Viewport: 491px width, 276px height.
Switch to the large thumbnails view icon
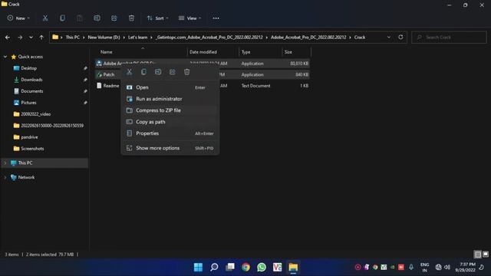(486, 255)
